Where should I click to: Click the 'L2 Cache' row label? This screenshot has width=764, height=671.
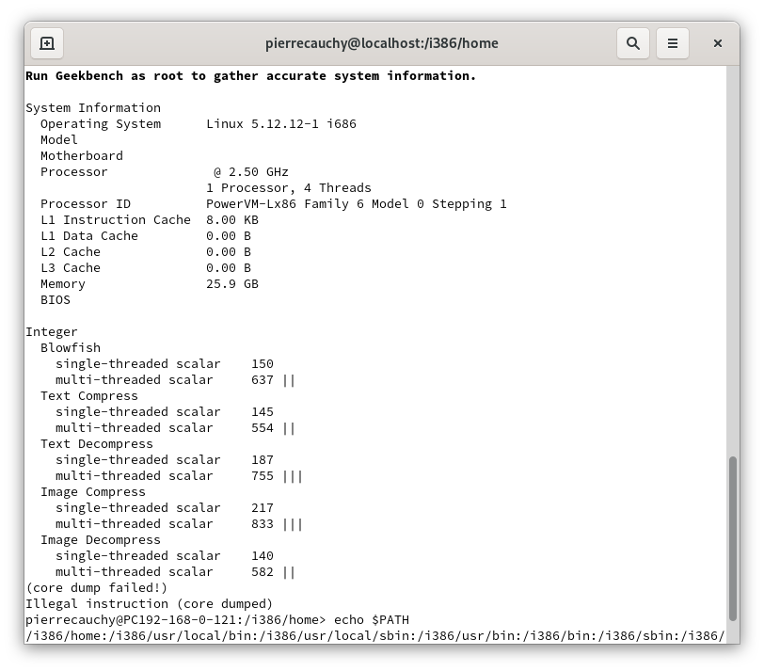coord(71,252)
